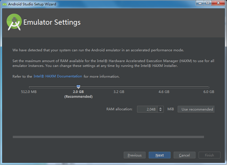Screen dimensions: 227x165
Task: Click the RAM allocation label
Action: pyautogui.click(x=119, y=109)
